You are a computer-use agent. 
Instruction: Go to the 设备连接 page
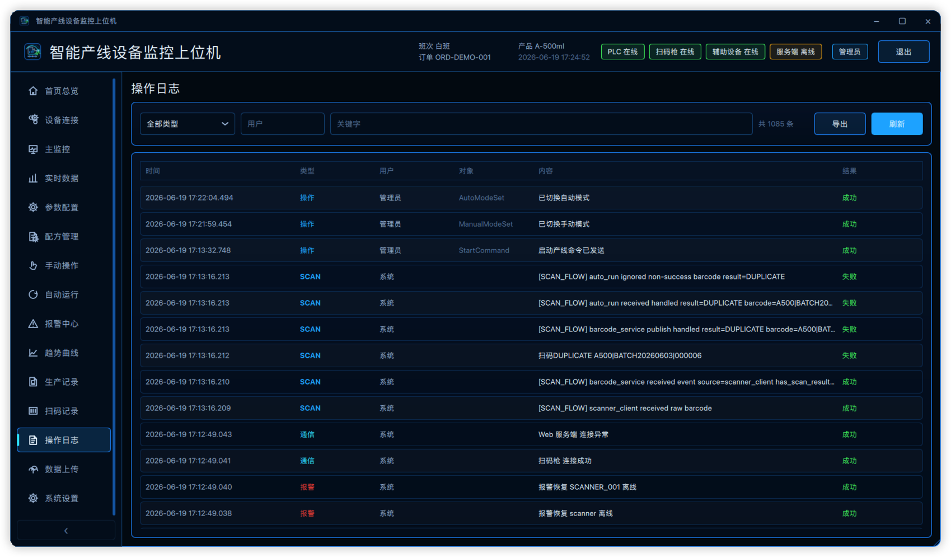tap(64, 120)
